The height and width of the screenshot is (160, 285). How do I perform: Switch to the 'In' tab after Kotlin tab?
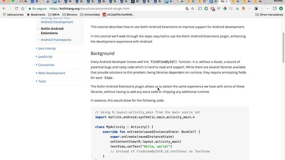coord(236,1)
